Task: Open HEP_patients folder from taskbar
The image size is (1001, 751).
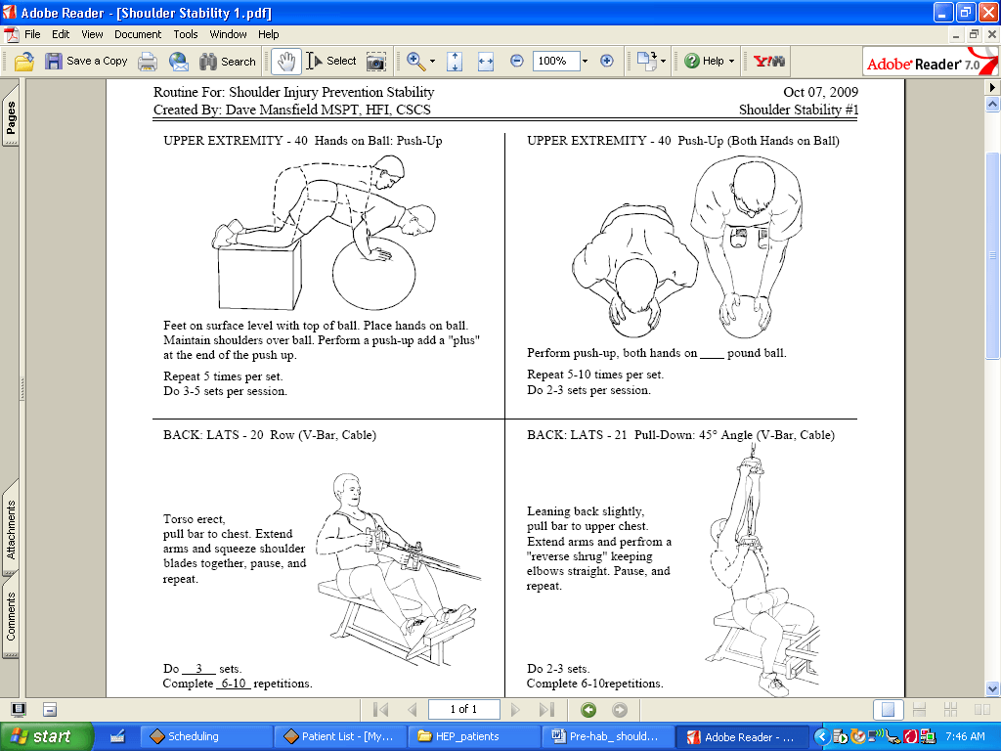Action: coord(474,736)
